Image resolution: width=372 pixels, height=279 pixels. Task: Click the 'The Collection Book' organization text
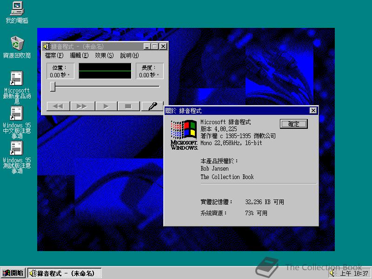pos(227,177)
